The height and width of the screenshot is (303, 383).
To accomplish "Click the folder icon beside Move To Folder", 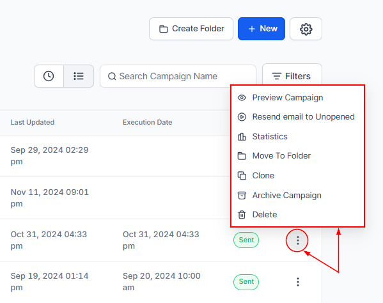I will (242, 156).
